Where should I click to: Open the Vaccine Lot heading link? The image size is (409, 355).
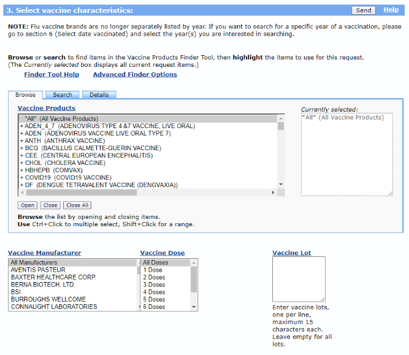point(292,253)
